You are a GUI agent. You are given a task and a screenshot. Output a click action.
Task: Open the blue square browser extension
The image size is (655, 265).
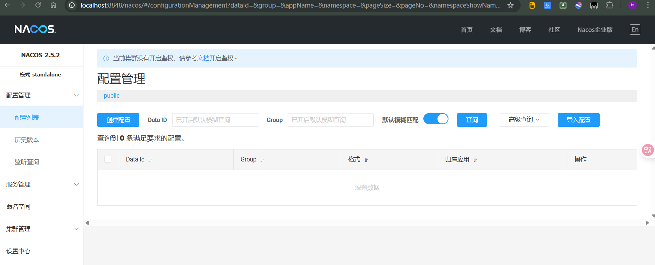pyautogui.click(x=547, y=5)
